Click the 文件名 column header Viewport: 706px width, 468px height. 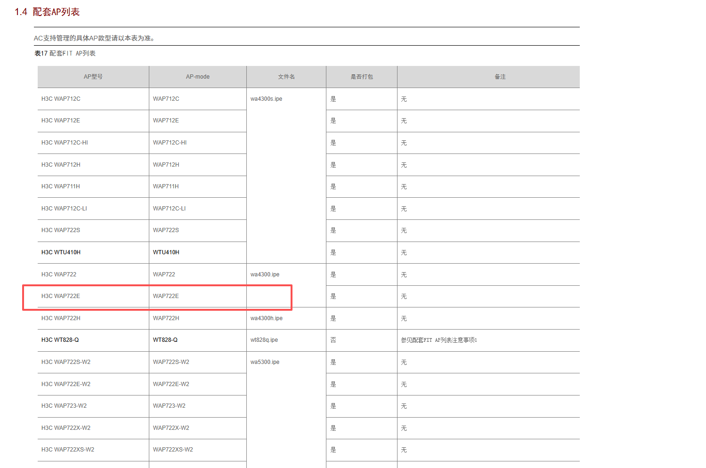point(286,77)
